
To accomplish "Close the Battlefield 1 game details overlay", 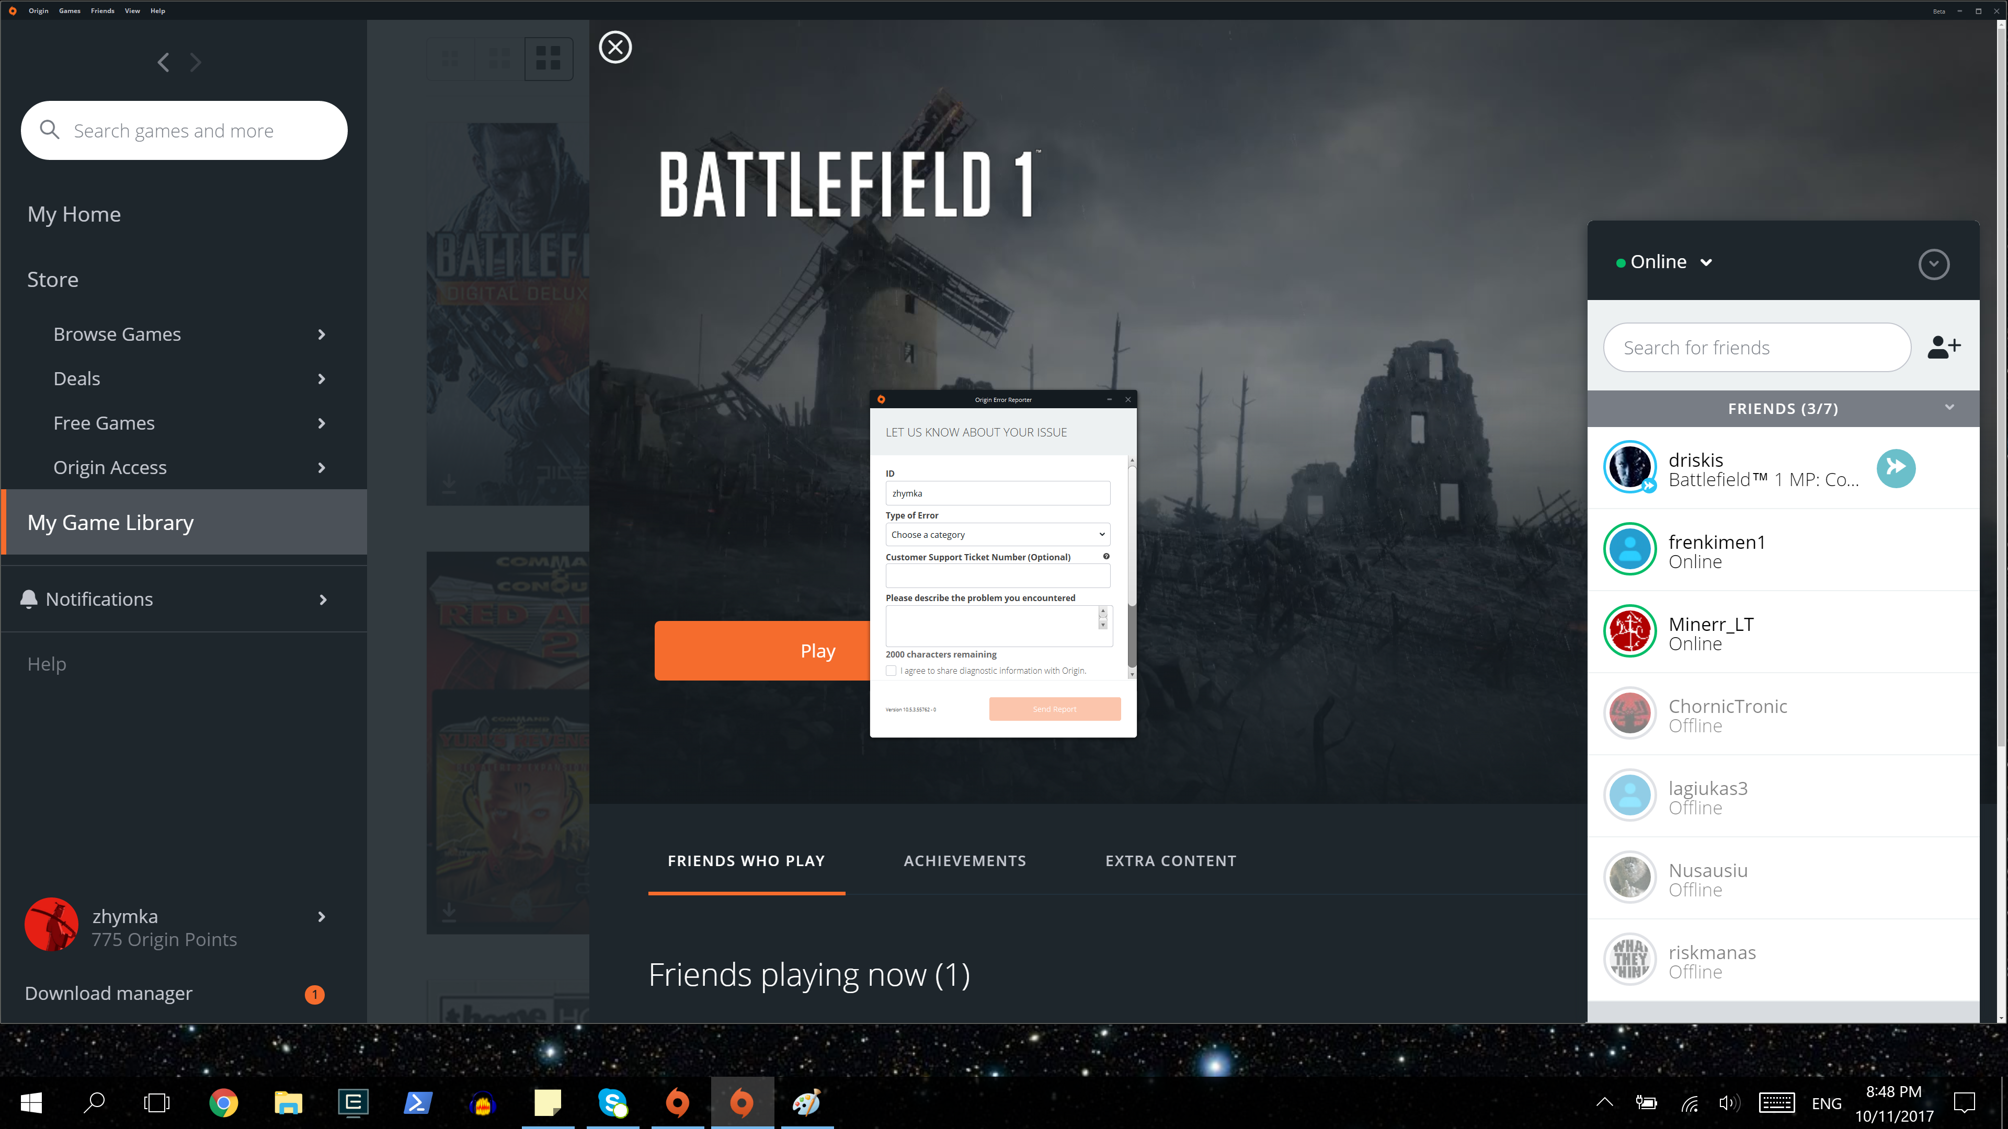I will pyautogui.click(x=615, y=48).
